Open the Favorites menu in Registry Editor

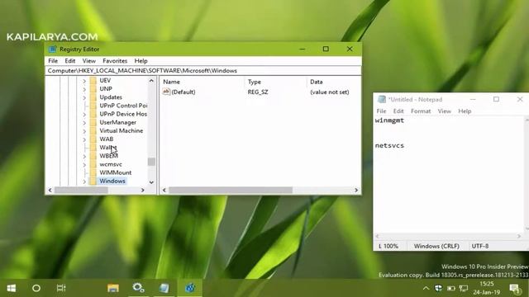pos(115,61)
